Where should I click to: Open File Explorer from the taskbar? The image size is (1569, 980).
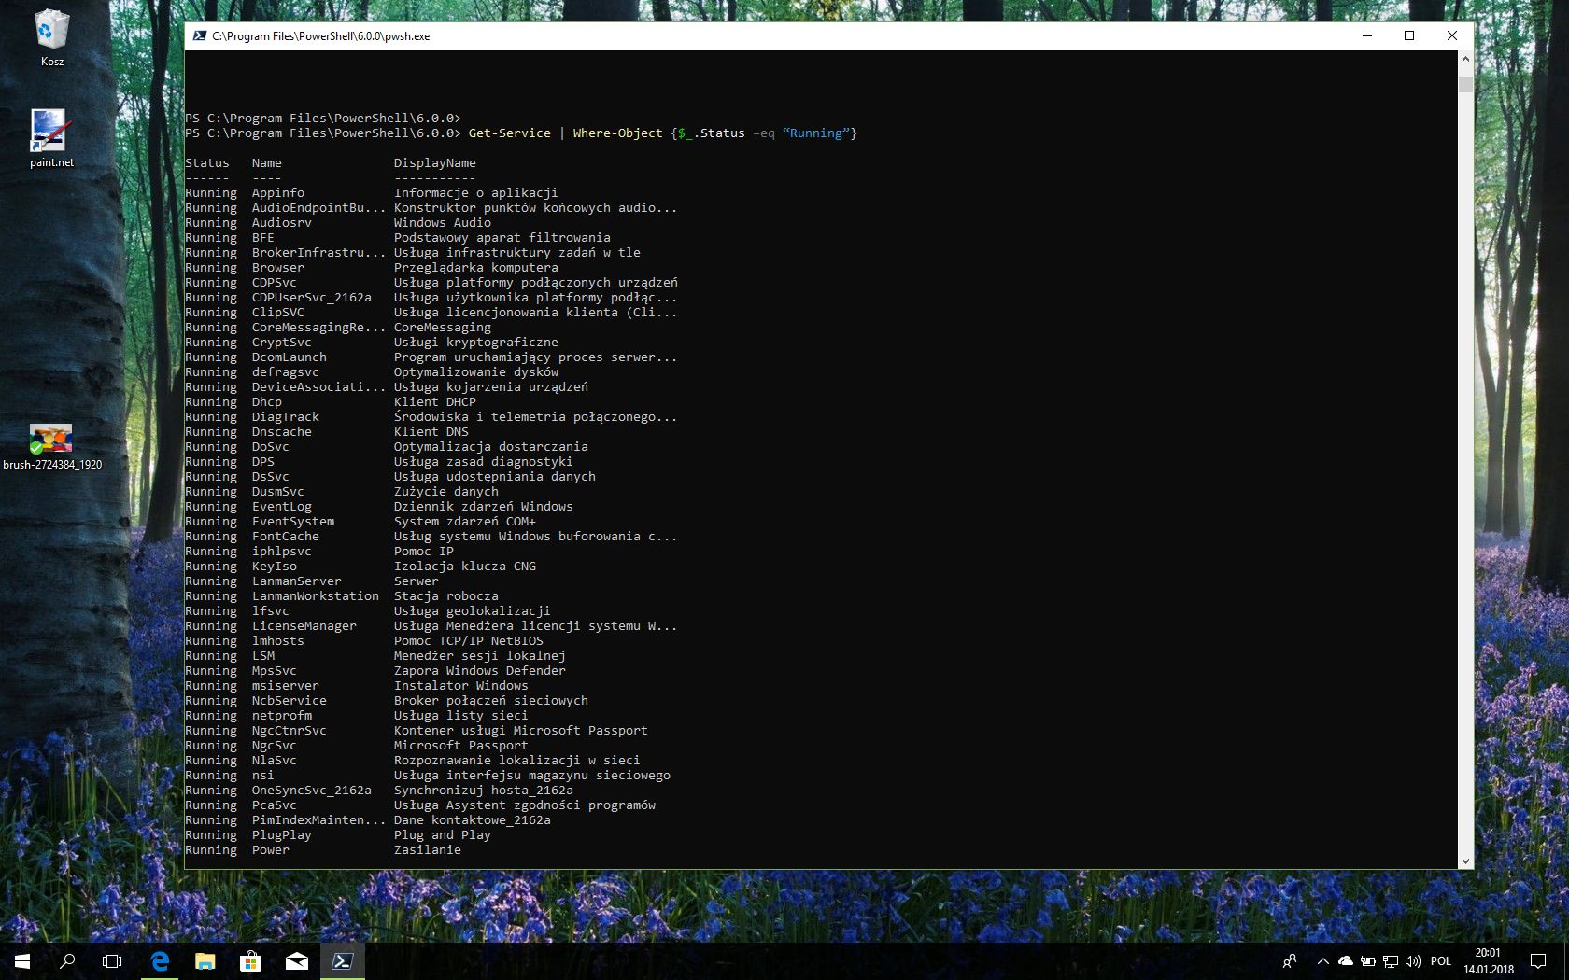click(x=205, y=961)
